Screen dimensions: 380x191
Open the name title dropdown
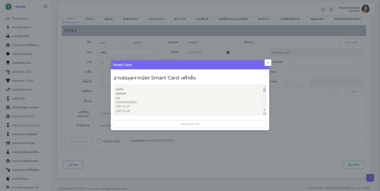(123, 43)
